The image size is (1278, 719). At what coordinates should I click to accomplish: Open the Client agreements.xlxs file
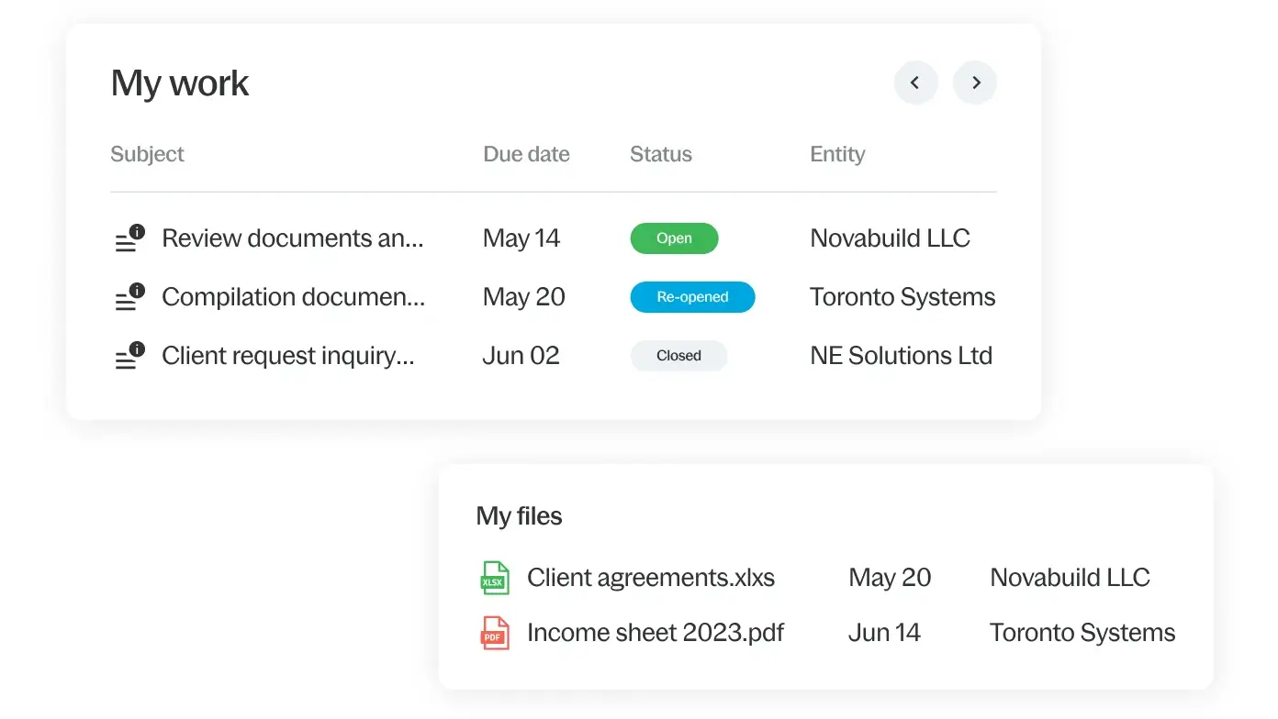click(x=651, y=578)
